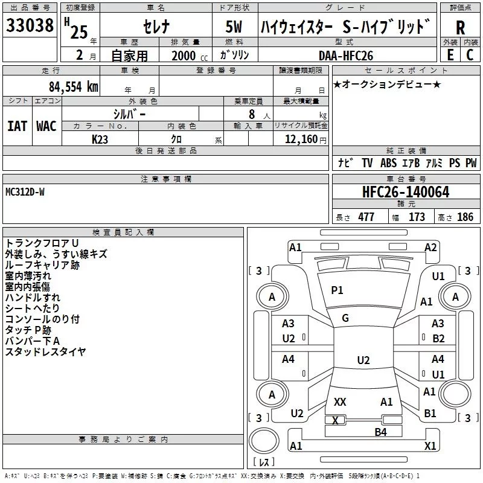Select the B2 mark on the door

click(x=438, y=339)
